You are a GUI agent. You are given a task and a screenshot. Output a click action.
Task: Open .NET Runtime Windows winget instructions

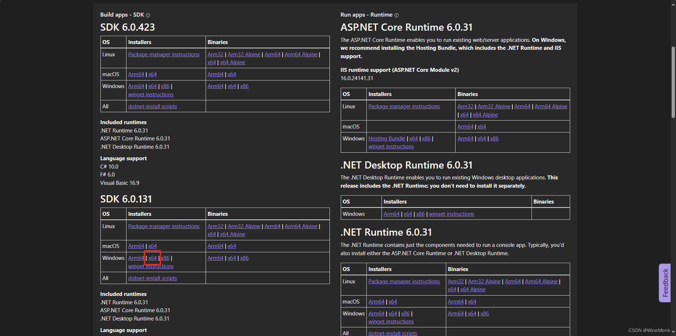pyautogui.click(x=391, y=322)
